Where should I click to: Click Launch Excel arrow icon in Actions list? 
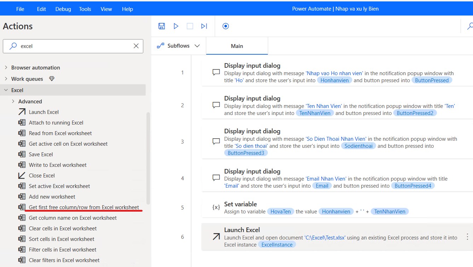click(22, 112)
